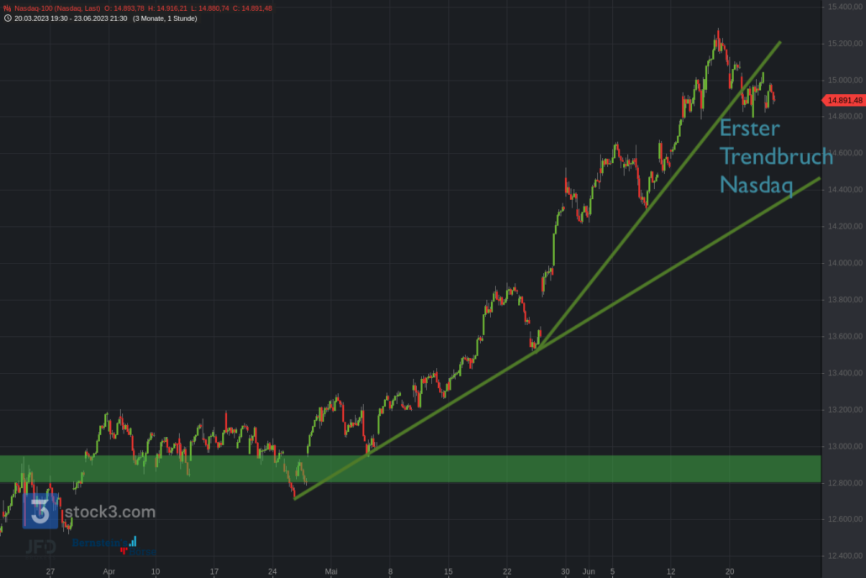
Task: Click the "17" date label on time axis
Action: [214, 571]
